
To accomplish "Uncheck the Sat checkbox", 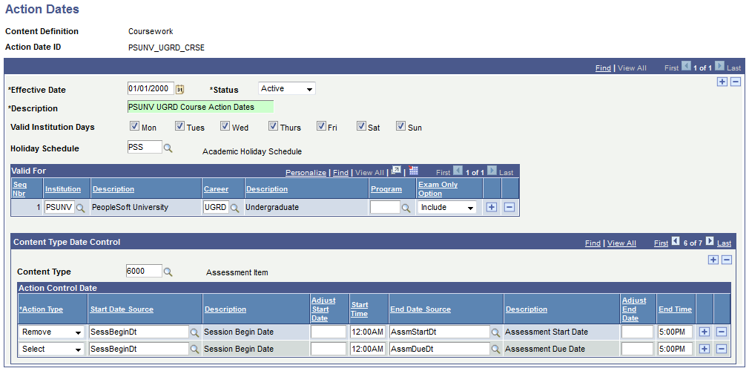I will point(361,126).
